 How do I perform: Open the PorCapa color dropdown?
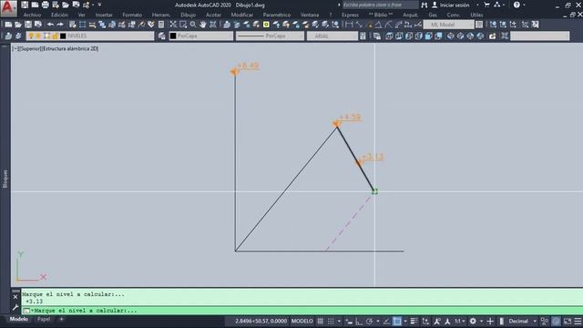point(201,36)
